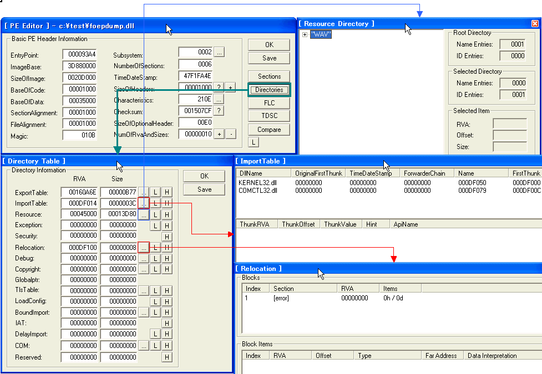Screen dimensions: 542x374
Task: Open the BoundImport browse button
Action: [144, 312]
